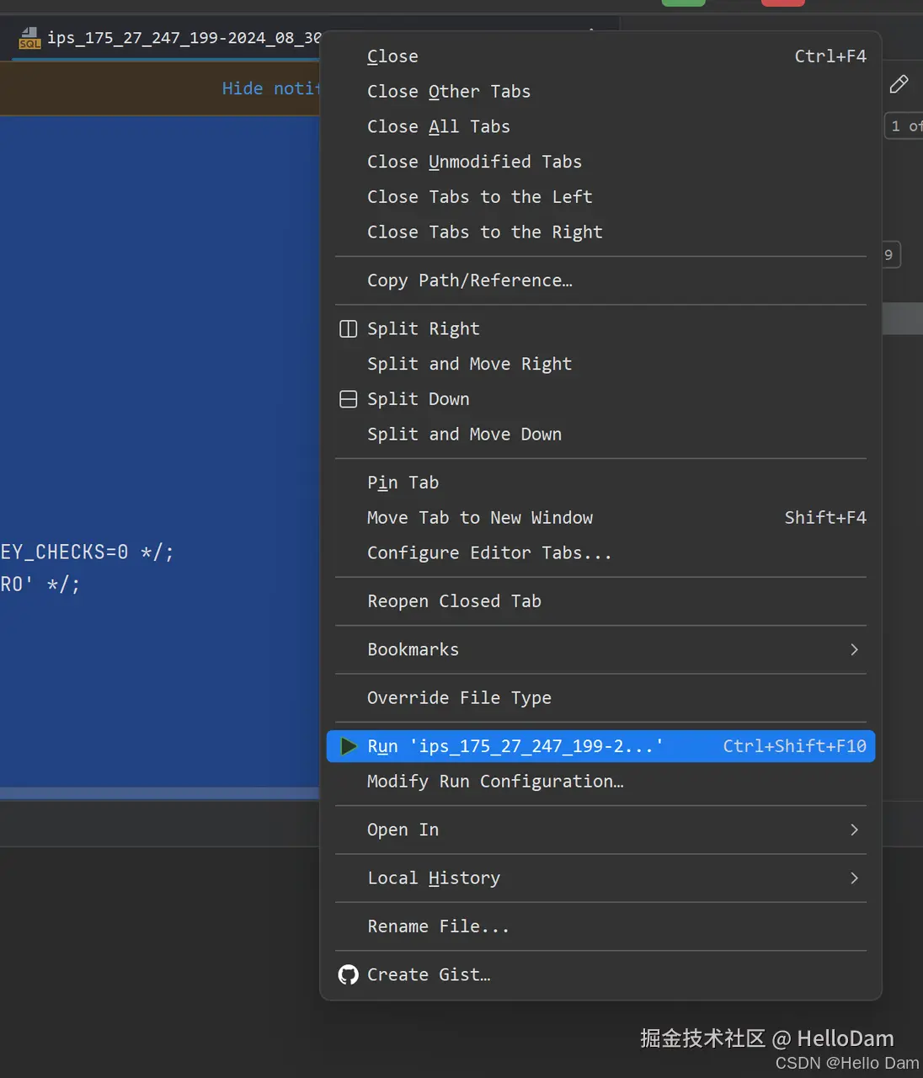Click the EY_CHECKS=0 code line
This screenshot has height=1078, width=923.
tap(87, 552)
